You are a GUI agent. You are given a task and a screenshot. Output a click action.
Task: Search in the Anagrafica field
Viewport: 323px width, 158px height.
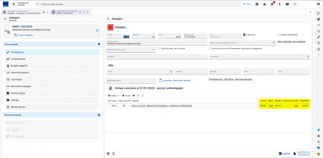tap(308, 56)
